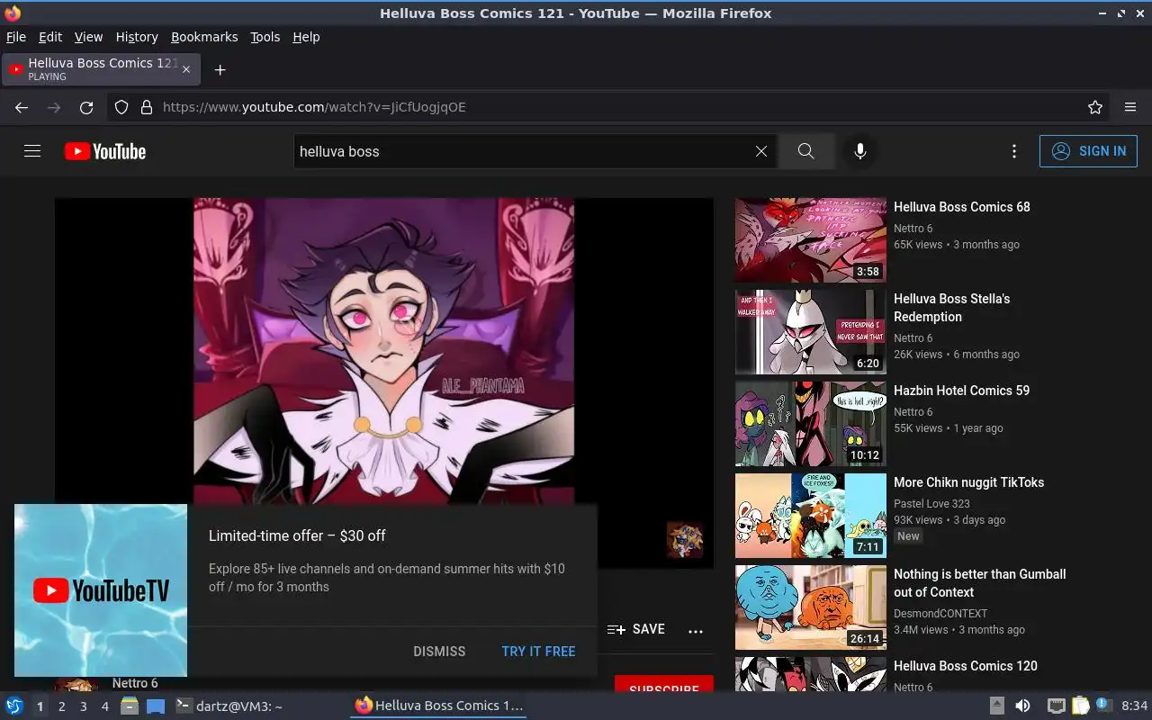1152x720 pixels.
Task: Open the Gumball out of Context thumbnail
Action: coord(811,607)
